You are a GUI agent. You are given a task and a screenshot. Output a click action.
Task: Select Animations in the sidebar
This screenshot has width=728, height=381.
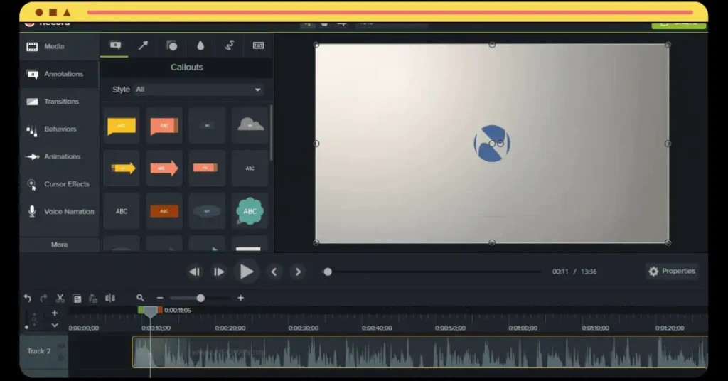tap(59, 156)
